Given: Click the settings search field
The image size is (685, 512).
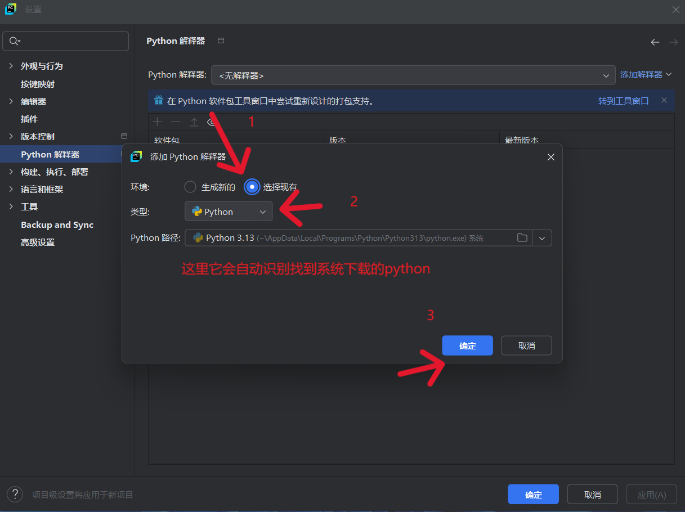Looking at the screenshot, I should (x=66, y=41).
